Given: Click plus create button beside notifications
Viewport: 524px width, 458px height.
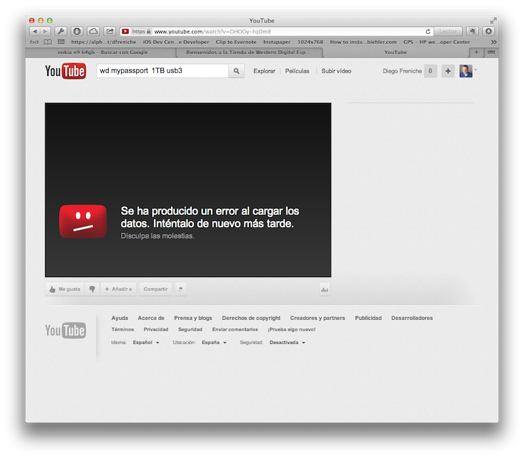Looking at the screenshot, I should click(x=447, y=71).
